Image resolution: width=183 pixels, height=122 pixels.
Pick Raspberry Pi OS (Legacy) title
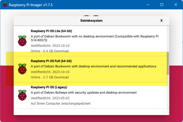(x=49, y=87)
